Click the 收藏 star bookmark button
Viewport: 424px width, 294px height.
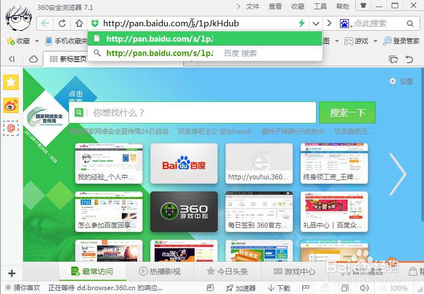18,41
